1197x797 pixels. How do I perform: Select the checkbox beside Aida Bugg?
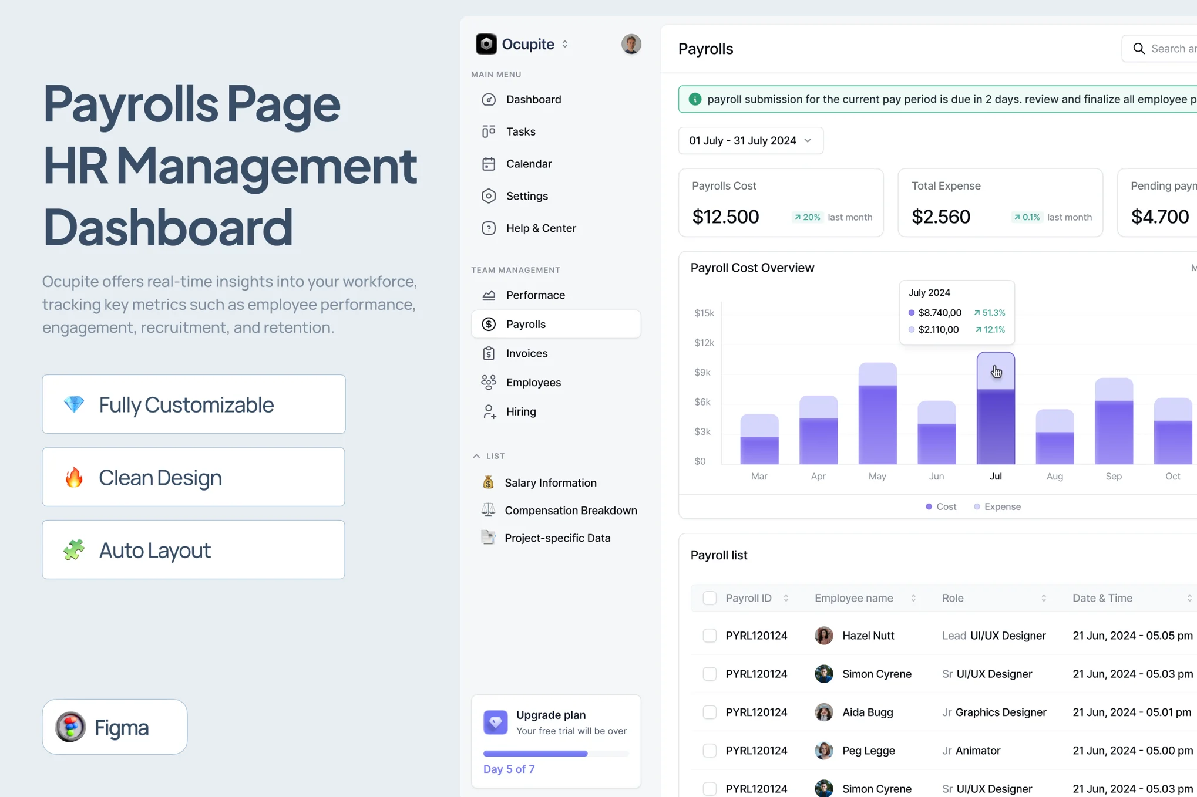point(710,712)
